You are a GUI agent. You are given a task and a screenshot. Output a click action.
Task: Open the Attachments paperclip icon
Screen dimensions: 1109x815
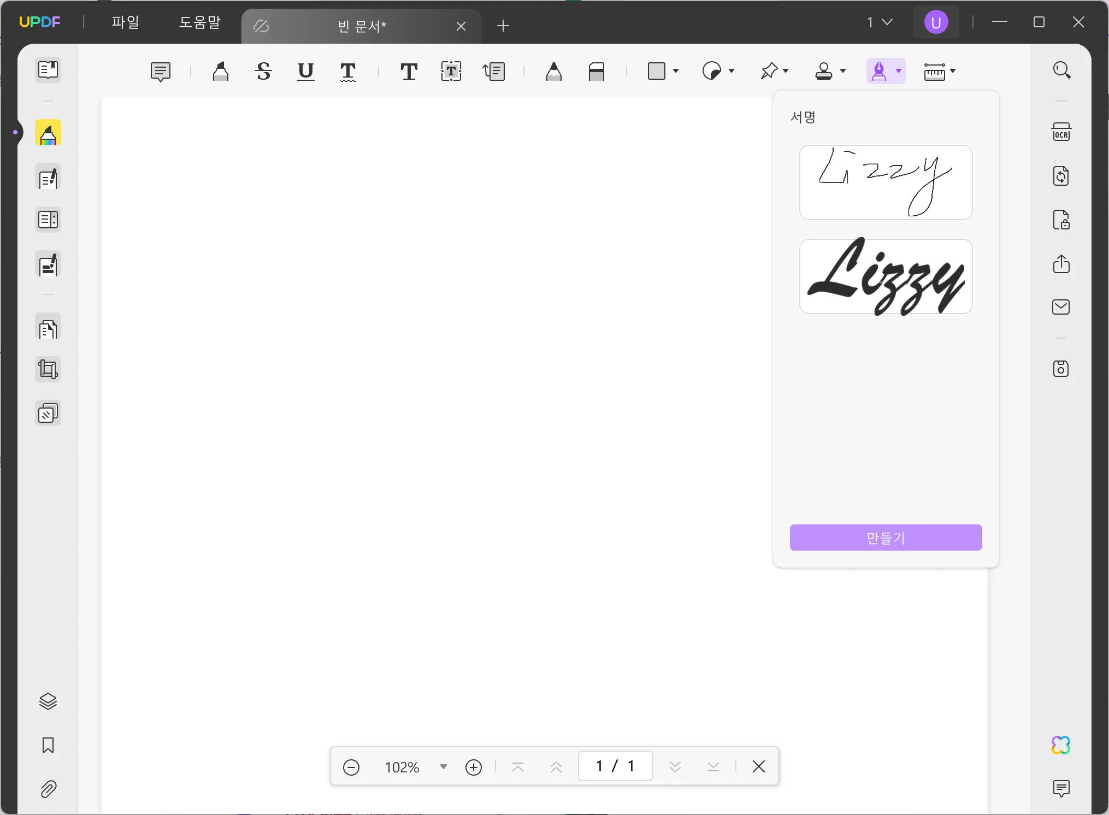click(48, 789)
